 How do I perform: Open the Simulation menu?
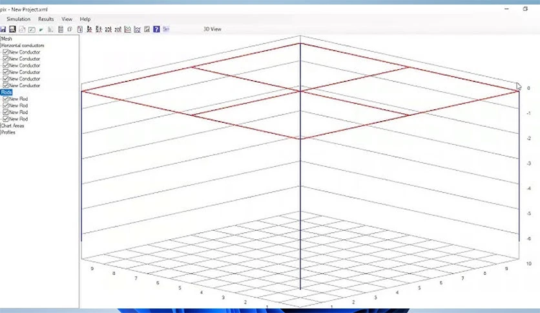[x=19, y=19]
